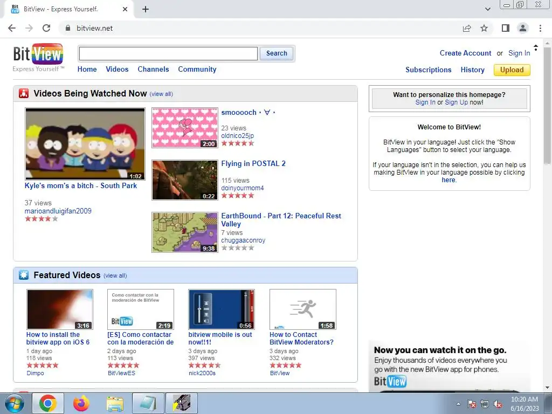Open Google Chrome from the taskbar

[48, 403]
